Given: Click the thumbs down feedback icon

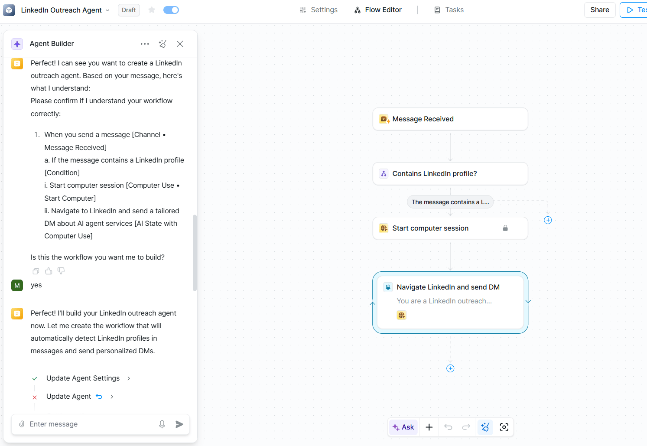Looking at the screenshot, I should click(x=61, y=271).
